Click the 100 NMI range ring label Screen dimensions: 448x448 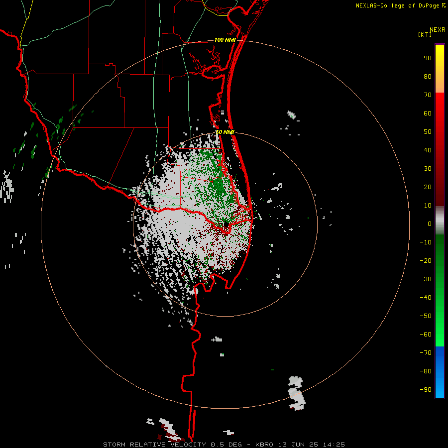(225, 40)
